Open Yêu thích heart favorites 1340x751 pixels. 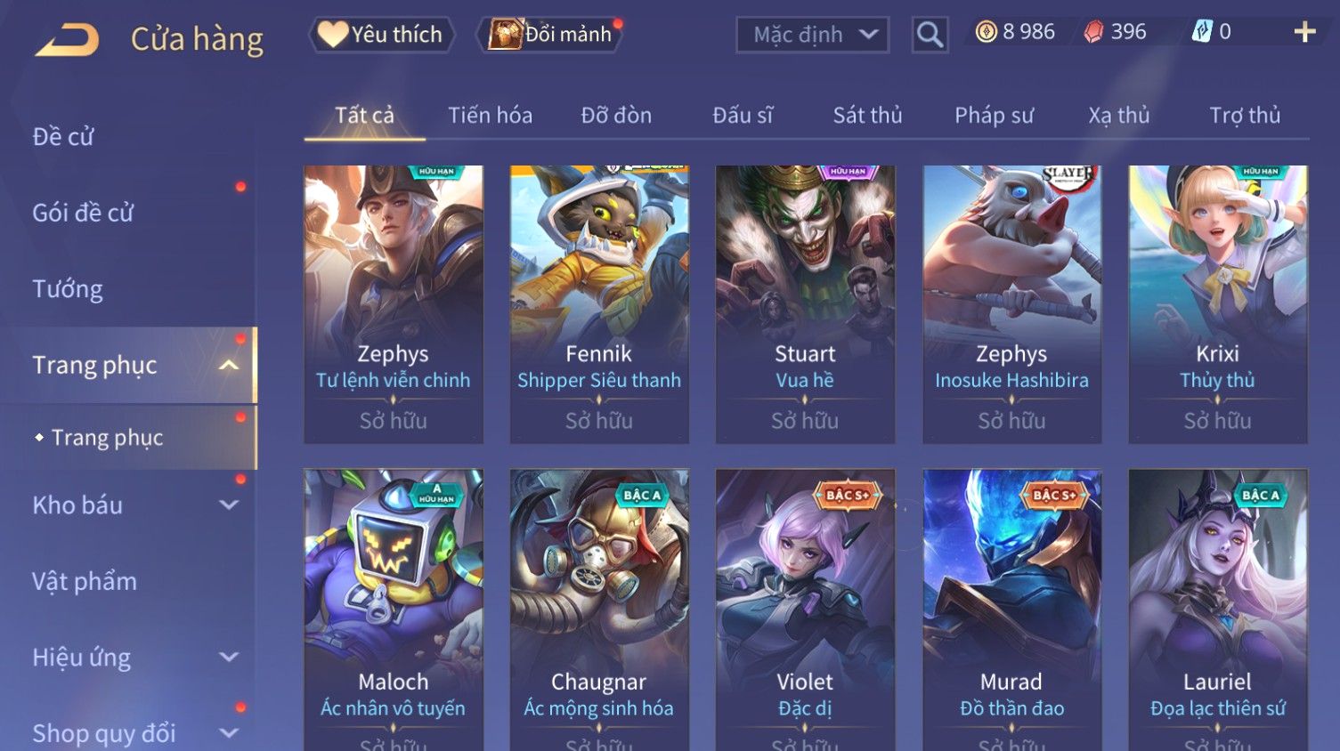coord(382,35)
